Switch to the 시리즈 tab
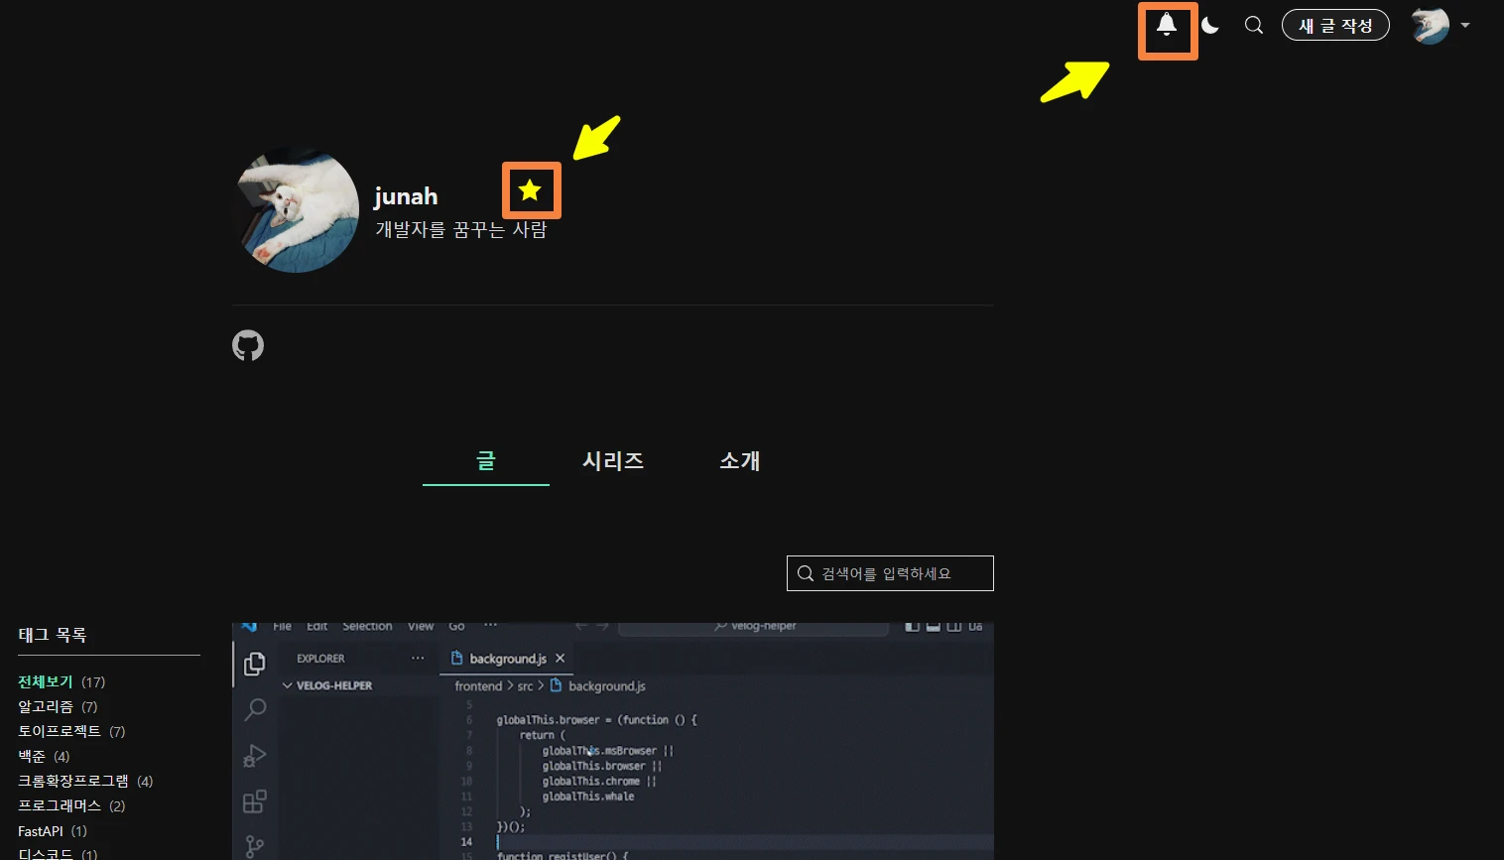The image size is (1504, 860). [613, 461]
